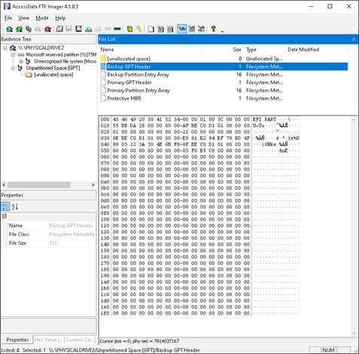Click Remove All Evidence Items icon
The height and width of the screenshot is (354, 359).
point(47,29)
